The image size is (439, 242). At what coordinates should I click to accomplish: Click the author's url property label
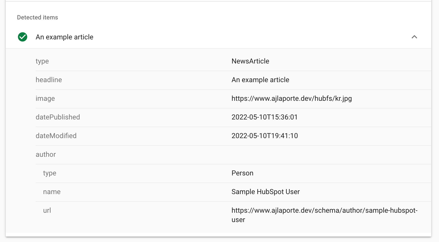[x=47, y=210]
